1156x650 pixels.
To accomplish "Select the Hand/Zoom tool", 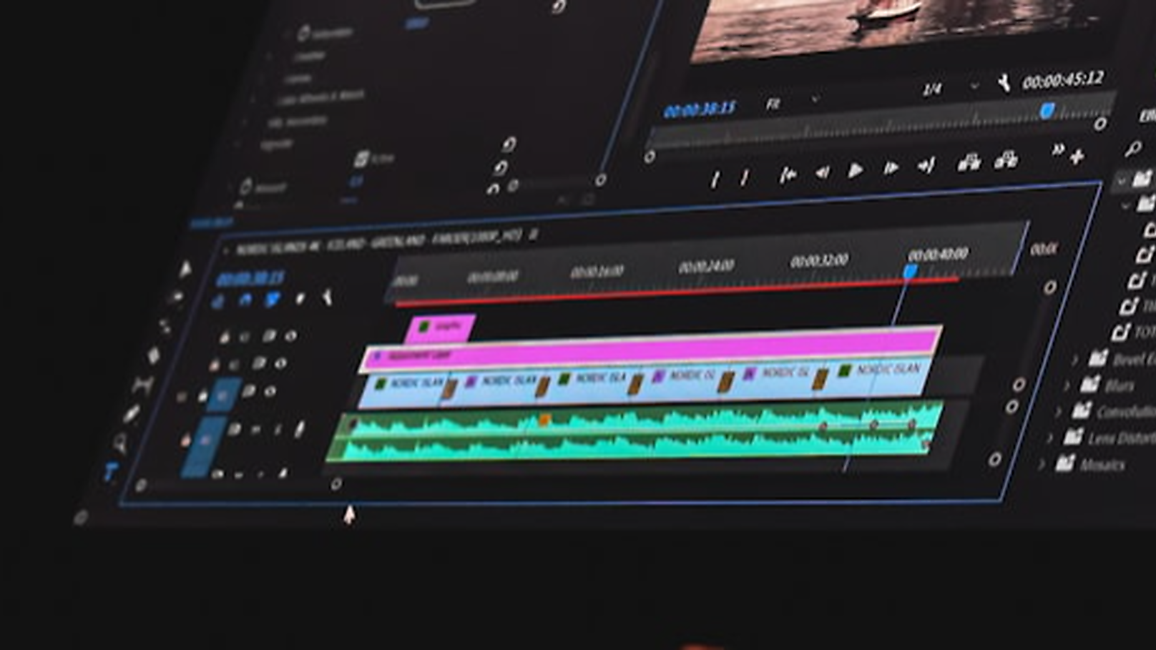I will (x=120, y=443).
